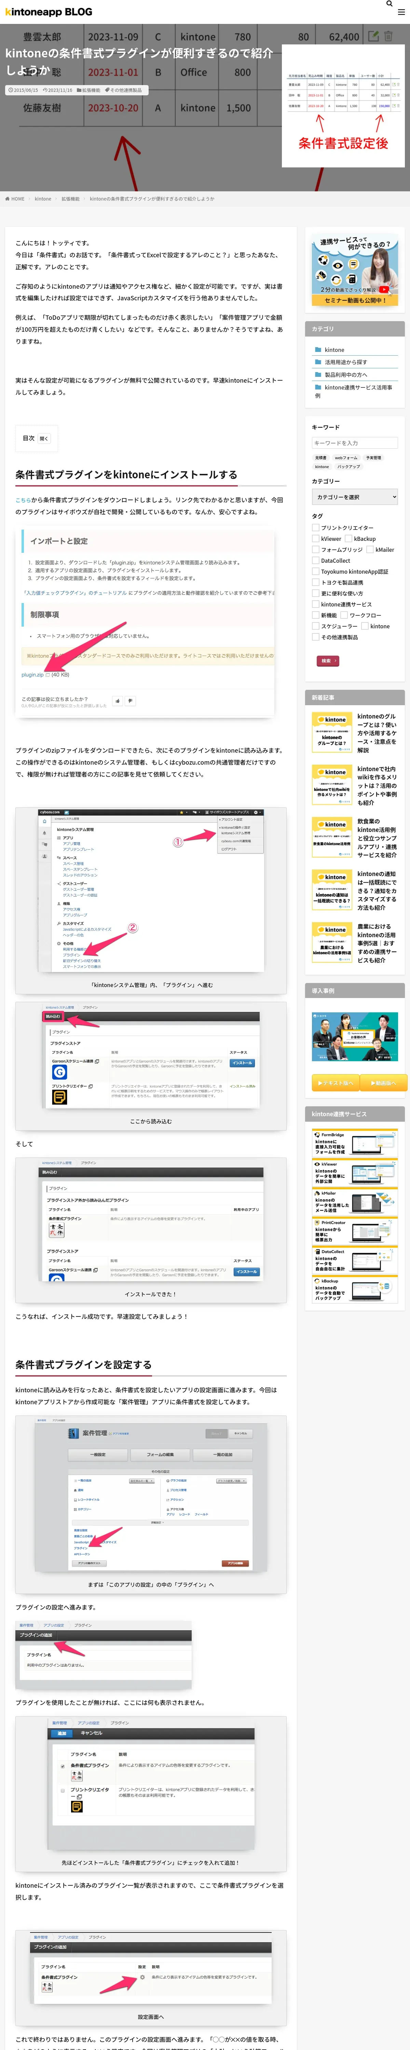
Task: Check the Toyokumo kintoneApp認証 checkbox
Action: 316,571
